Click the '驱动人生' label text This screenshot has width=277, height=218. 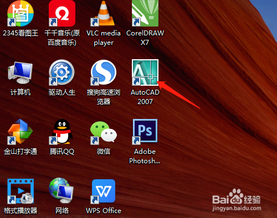pyautogui.click(x=62, y=92)
